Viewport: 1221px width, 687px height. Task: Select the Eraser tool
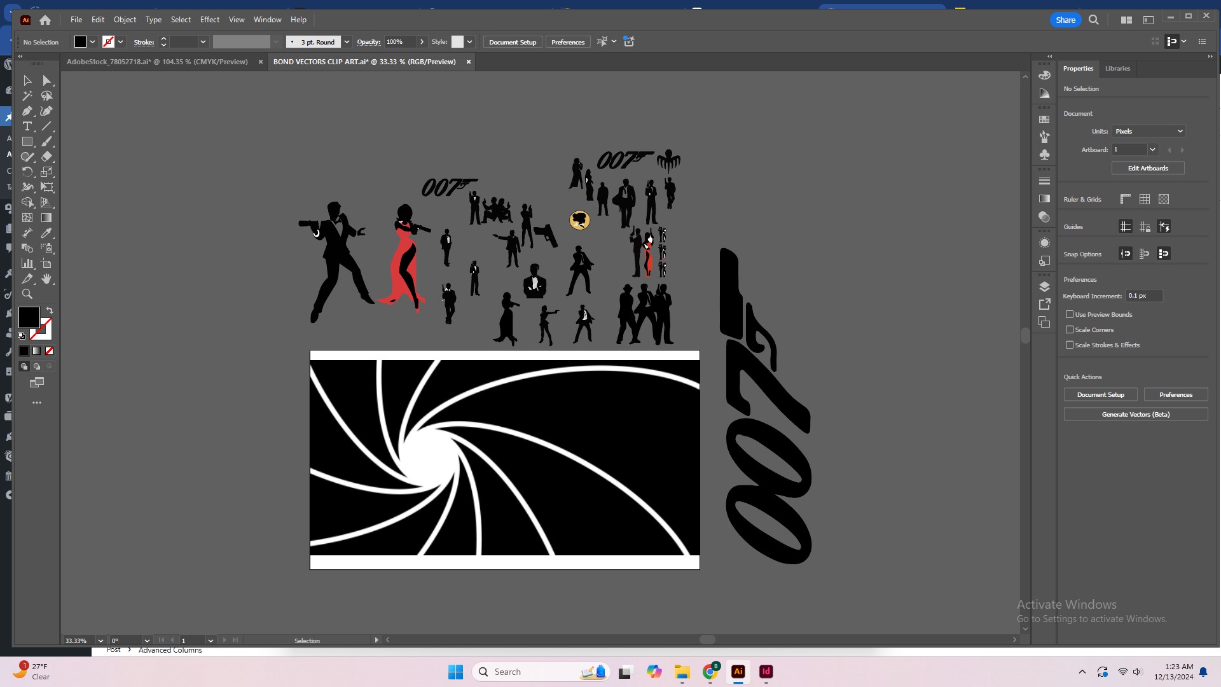[46, 157]
